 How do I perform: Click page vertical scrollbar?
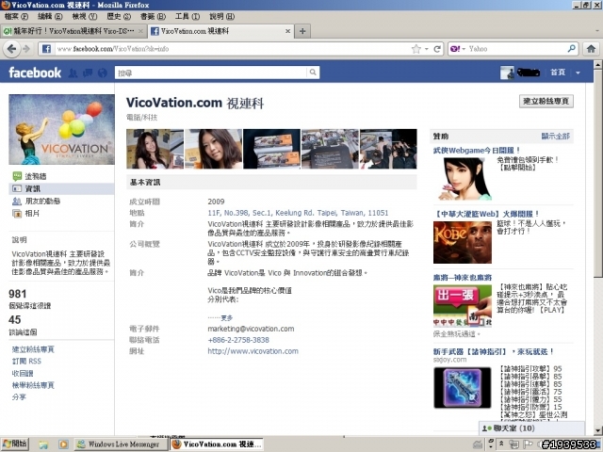597,173
